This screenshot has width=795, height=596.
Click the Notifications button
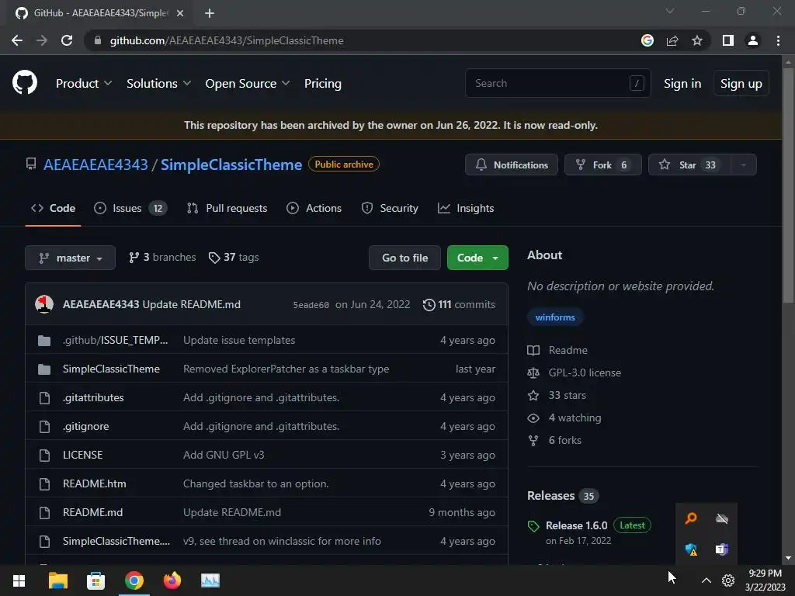[512, 165]
